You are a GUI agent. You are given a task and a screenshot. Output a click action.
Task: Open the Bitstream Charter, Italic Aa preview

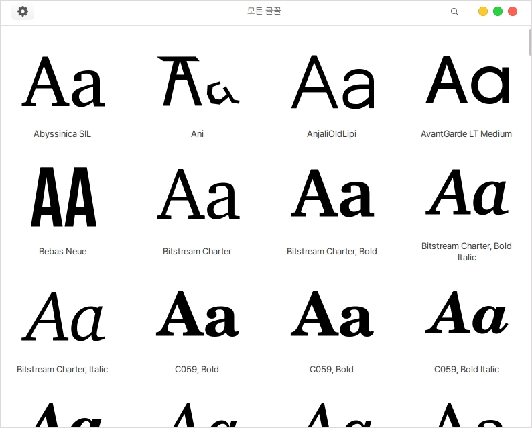click(63, 317)
